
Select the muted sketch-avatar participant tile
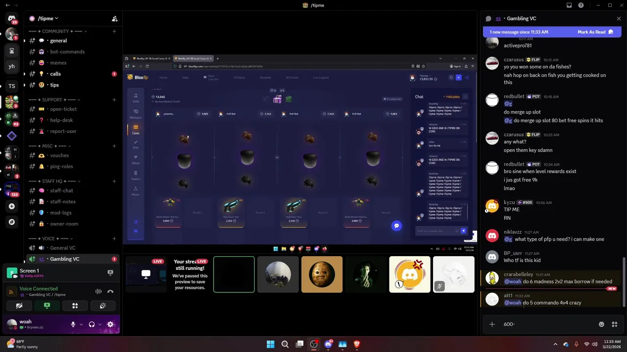tap(454, 275)
